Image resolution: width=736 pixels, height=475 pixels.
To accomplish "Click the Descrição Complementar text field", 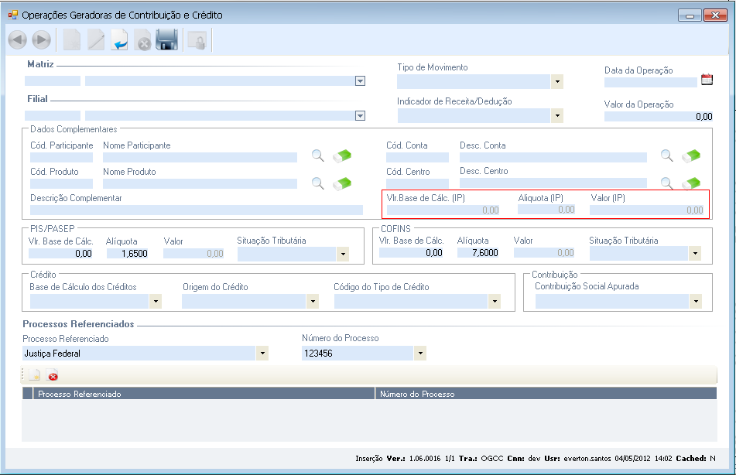I will pyautogui.click(x=196, y=210).
